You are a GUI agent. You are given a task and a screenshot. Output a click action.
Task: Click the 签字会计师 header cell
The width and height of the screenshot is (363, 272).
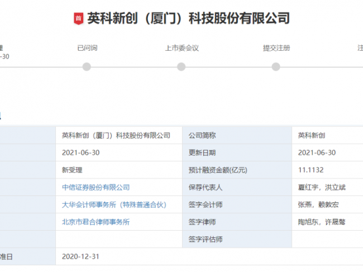pos(237,204)
